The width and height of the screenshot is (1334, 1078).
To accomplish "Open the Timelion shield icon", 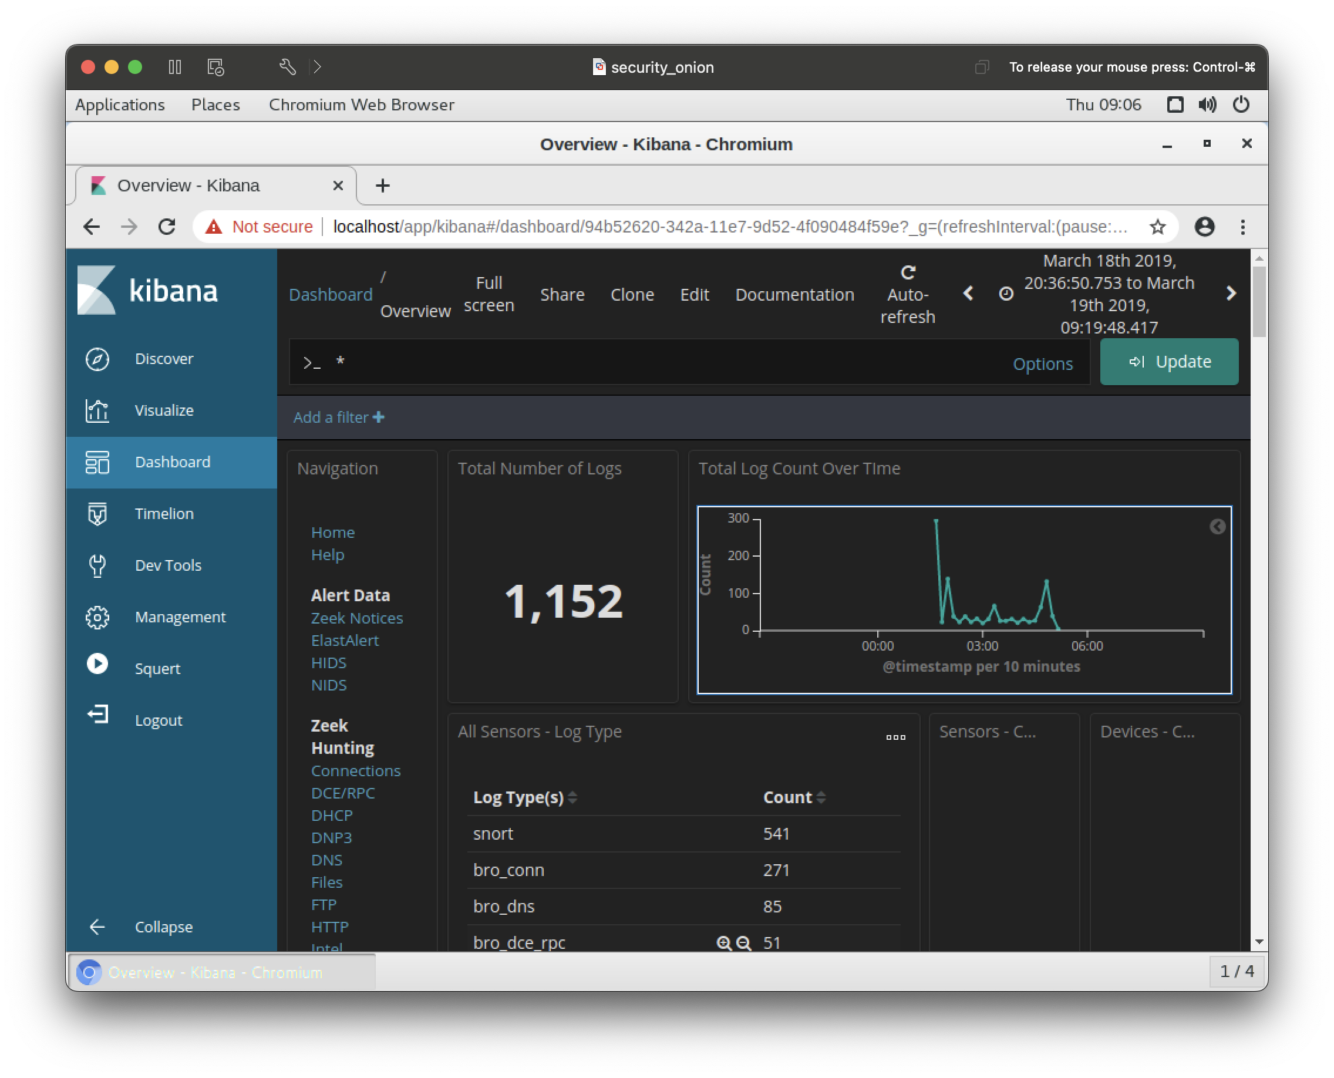I will [x=97, y=514].
